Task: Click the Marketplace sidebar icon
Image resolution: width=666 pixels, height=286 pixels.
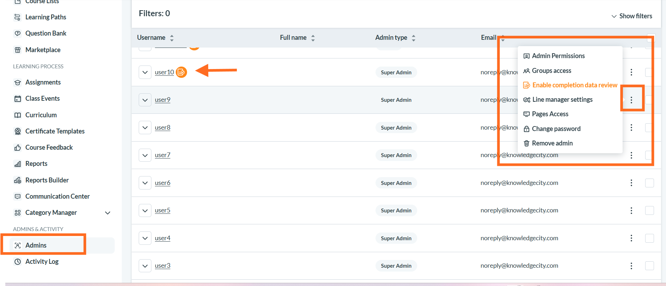Action: click(x=17, y=50)
